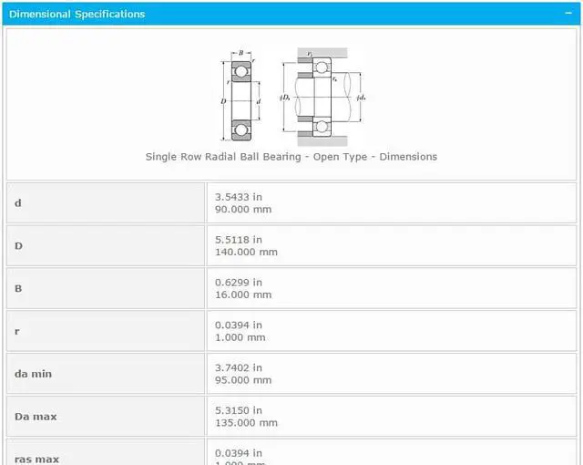Click the mounted bearing shaft diagram on right
The width and height of the screenshot is (583, 465).
[x=322, y=97]
